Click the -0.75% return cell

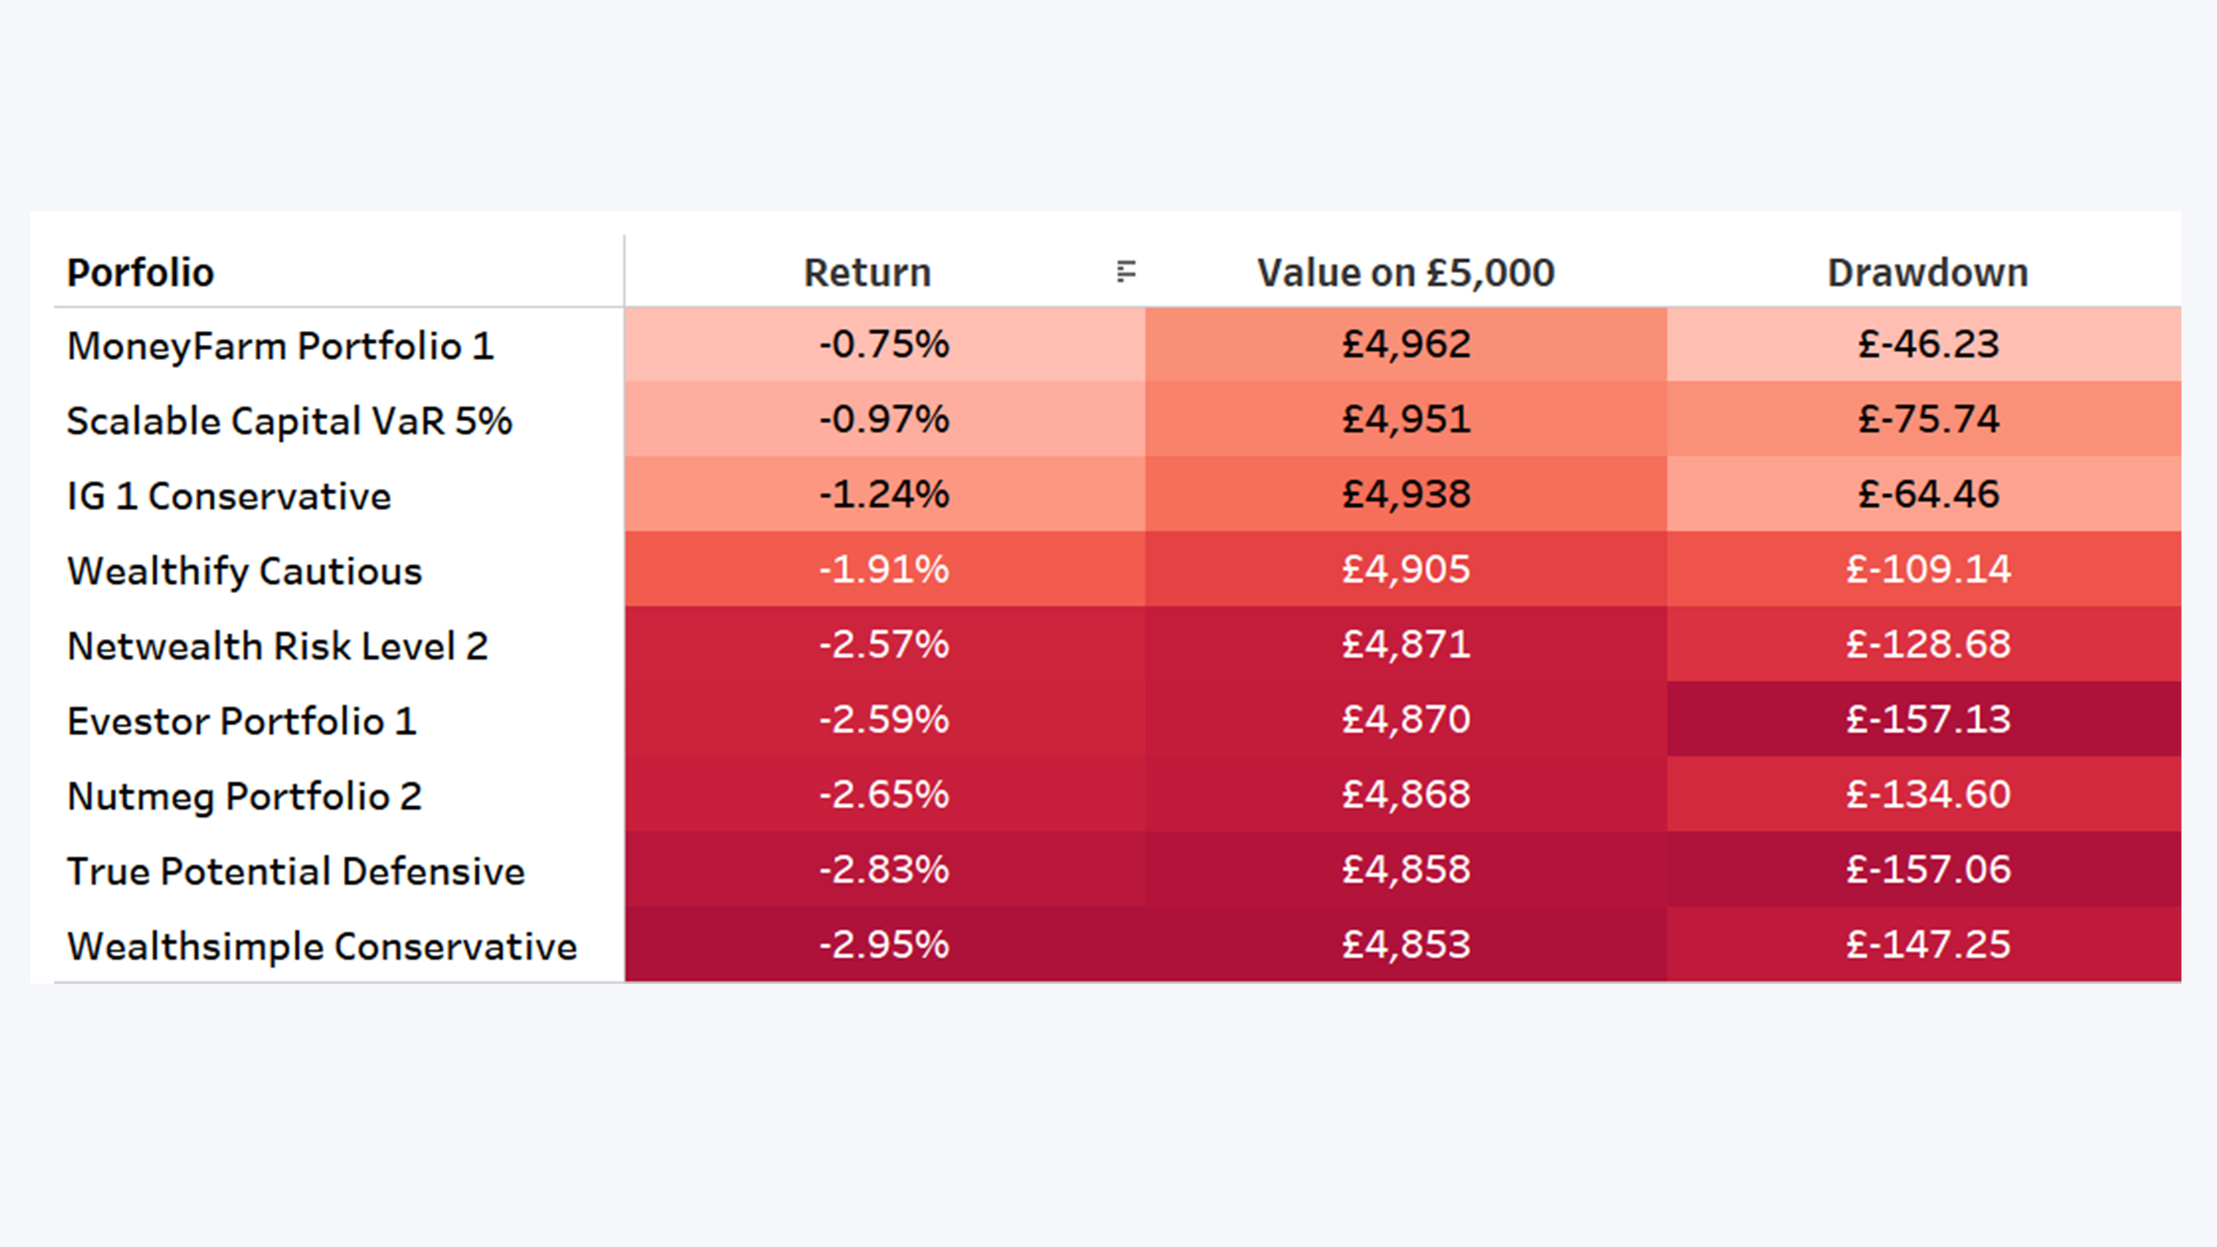tap(885, 344)
